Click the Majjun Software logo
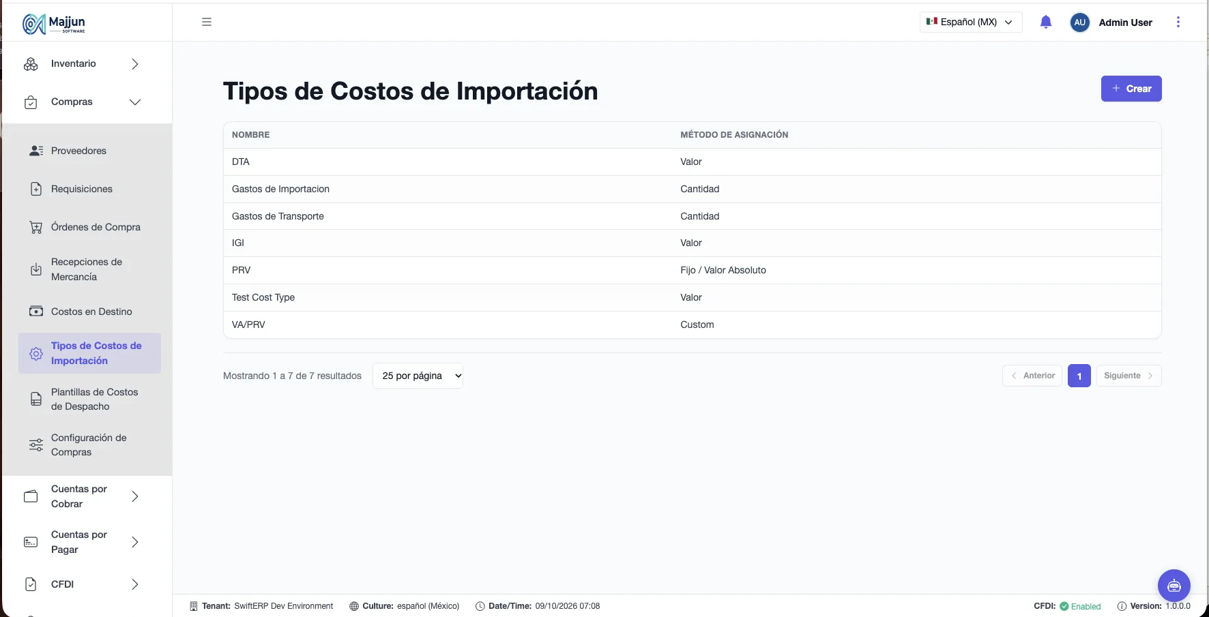The width and height of the screenshot is (1209, 617). [x=54, y=24]
